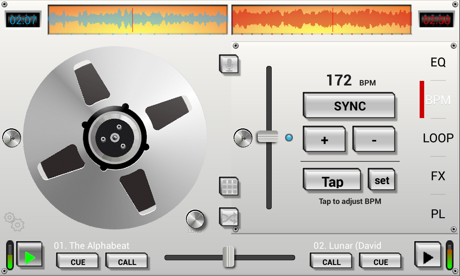Tap the left deck time display to toggle mode
The width and height of the screenshot is (460, 276).
click(x=23, y=20)
